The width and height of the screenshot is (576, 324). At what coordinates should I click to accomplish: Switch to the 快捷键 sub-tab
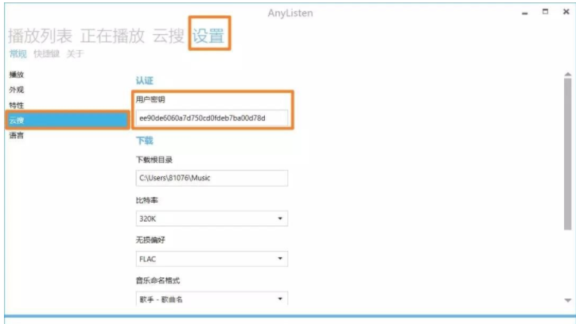tap(47, 54)
